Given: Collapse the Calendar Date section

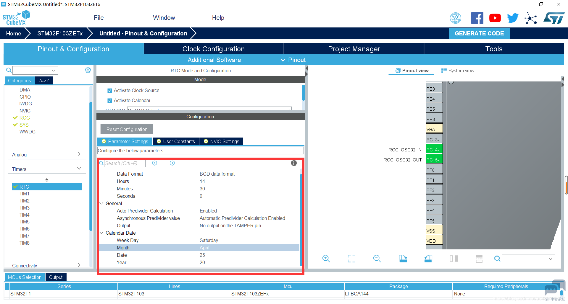Looking at the screenshot, I should coord(101,233).
